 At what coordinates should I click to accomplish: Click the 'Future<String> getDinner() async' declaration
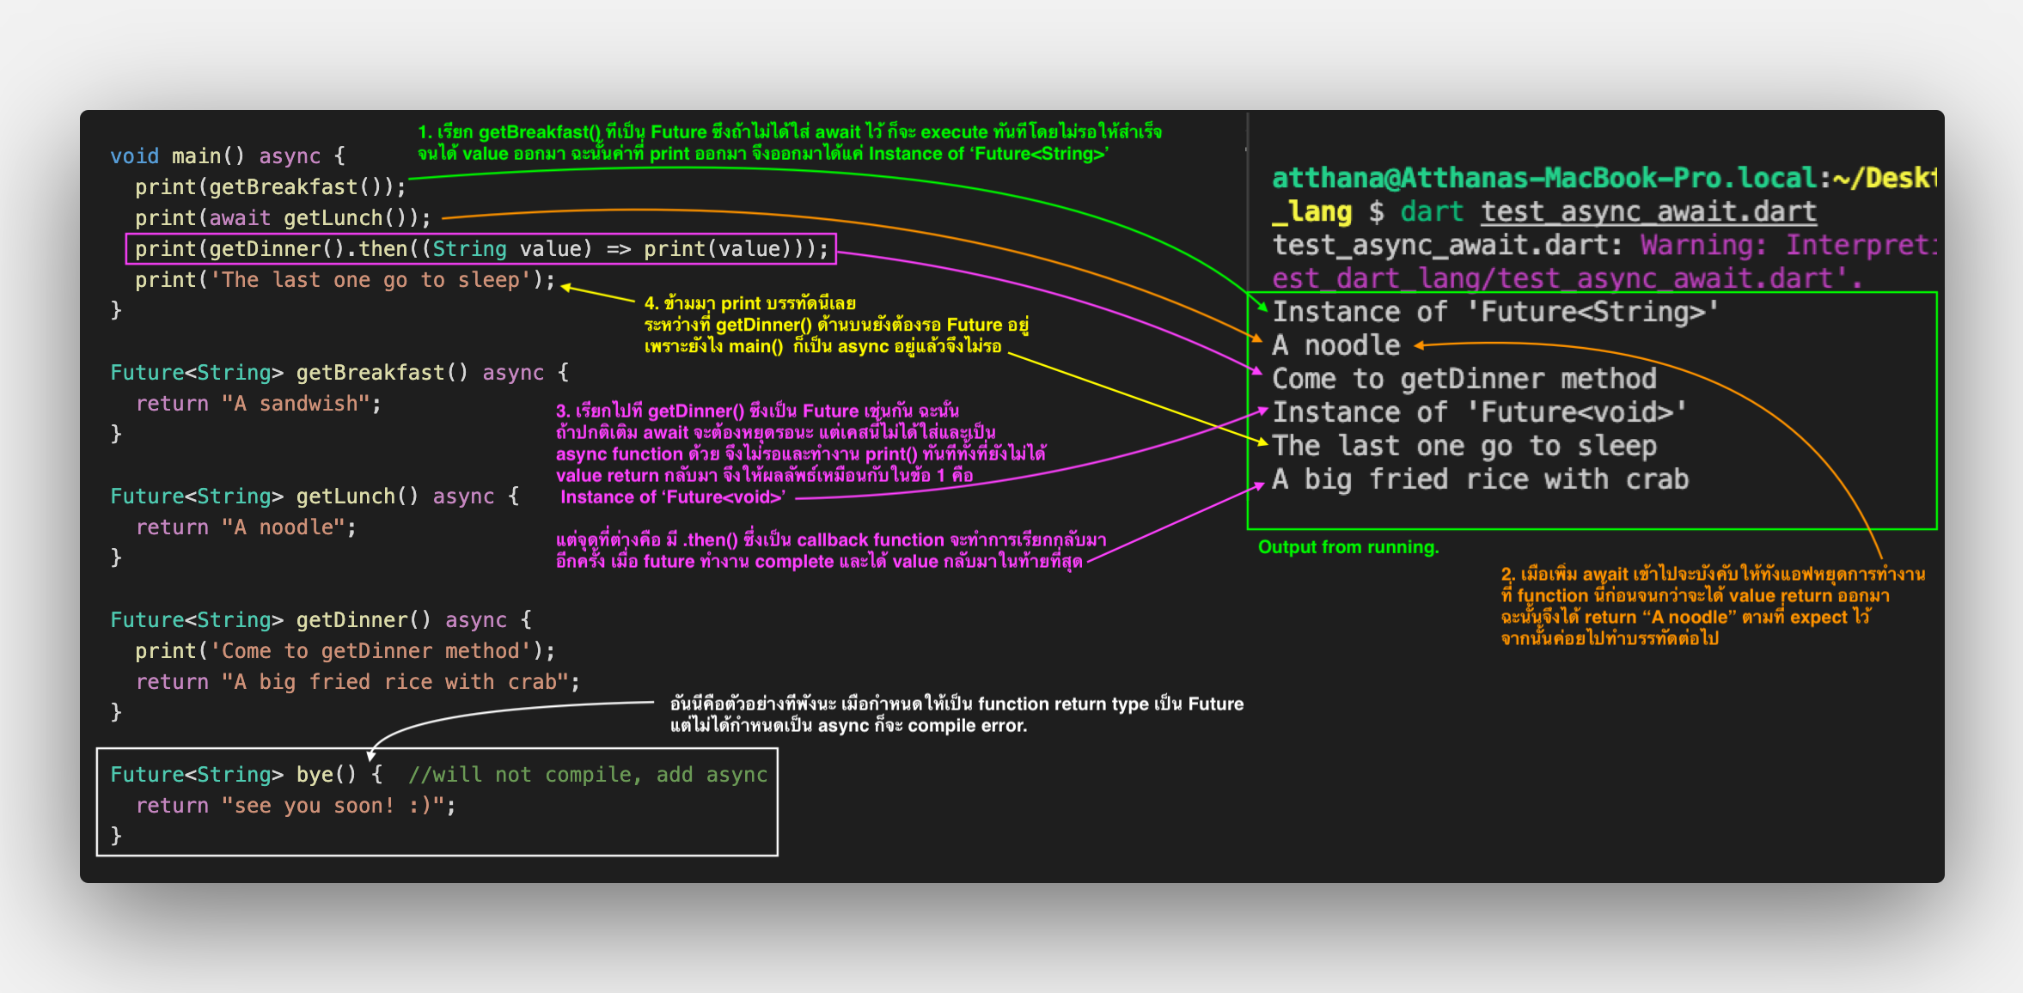[321, 620]
